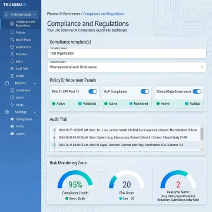Click the Providers person icon
The height and width of the screenshot is (212, 212).
[12, 54]
